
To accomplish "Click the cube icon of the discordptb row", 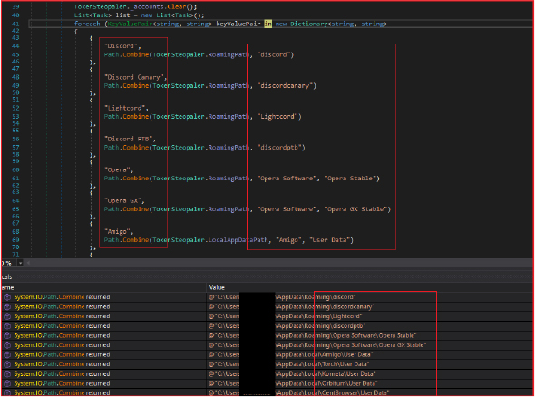I will click(x=7, y=325).
